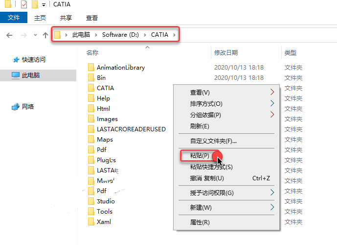Image resolution: width=337 pixels, height=245 pixels.
Task: Select the Tools folder icon
Action: pyautogui.click(x=91, y=211)
